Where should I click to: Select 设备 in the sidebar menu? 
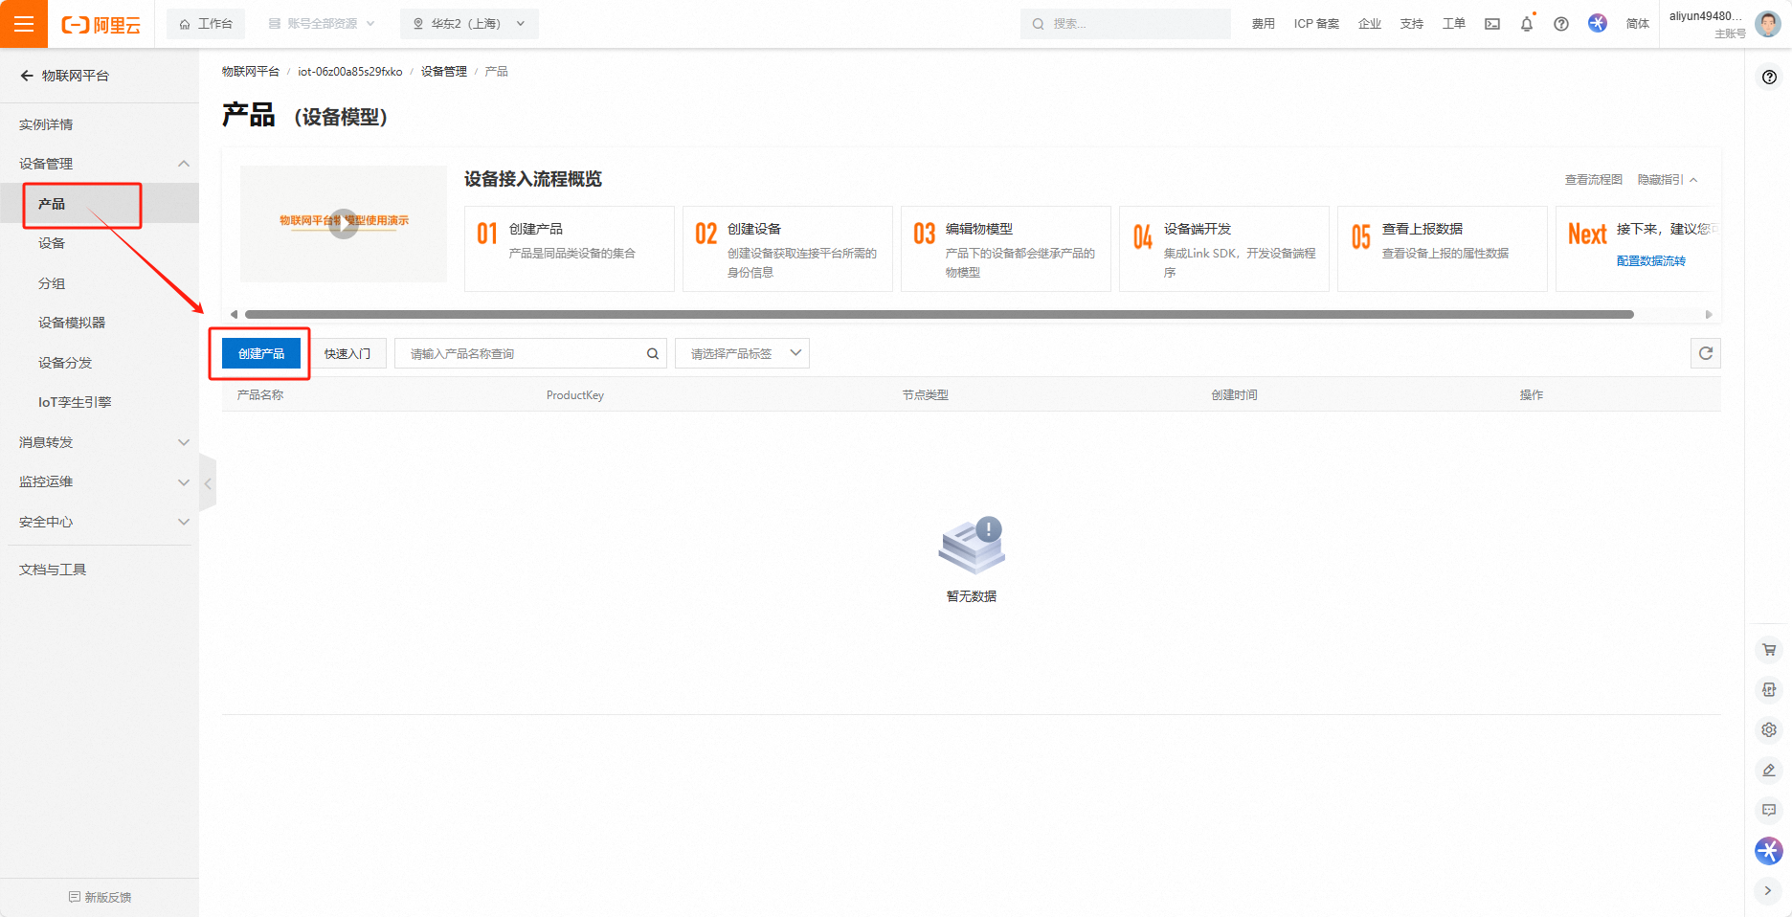[52, 243]
